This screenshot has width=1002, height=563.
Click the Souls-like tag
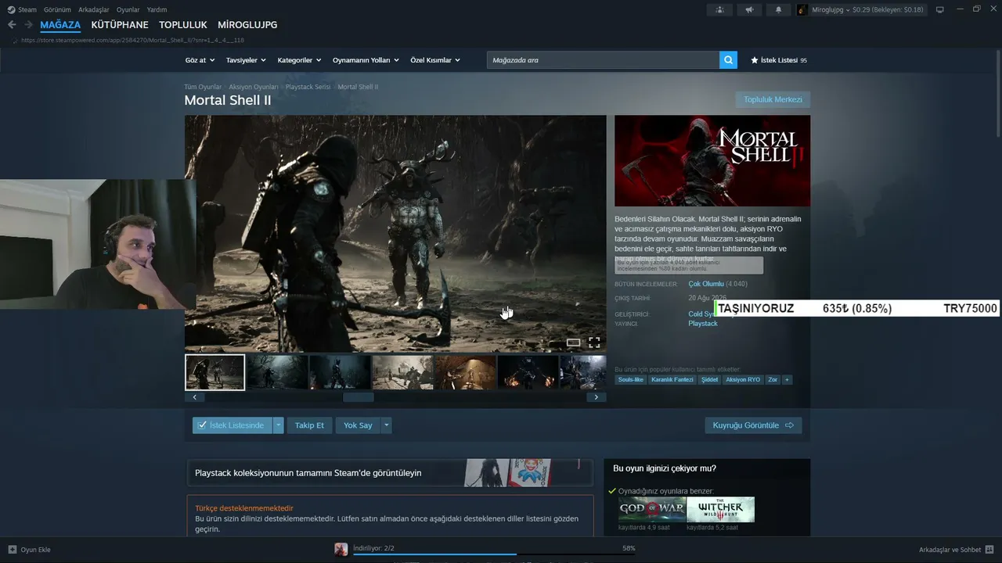point(630,380)
